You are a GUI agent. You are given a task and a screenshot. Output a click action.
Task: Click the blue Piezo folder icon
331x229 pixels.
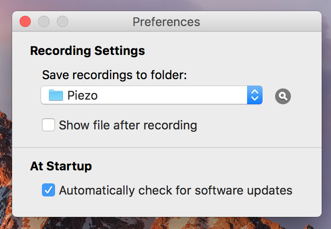tap(56, 95)
